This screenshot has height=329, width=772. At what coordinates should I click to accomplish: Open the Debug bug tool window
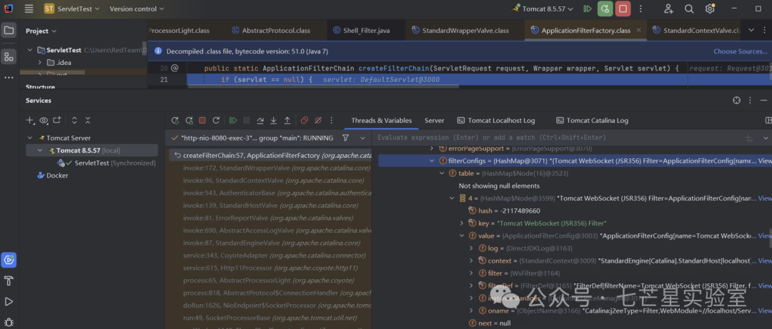tap(9, 321)
